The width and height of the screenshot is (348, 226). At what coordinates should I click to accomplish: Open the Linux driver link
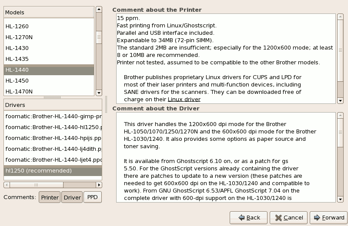pos(184,100)
